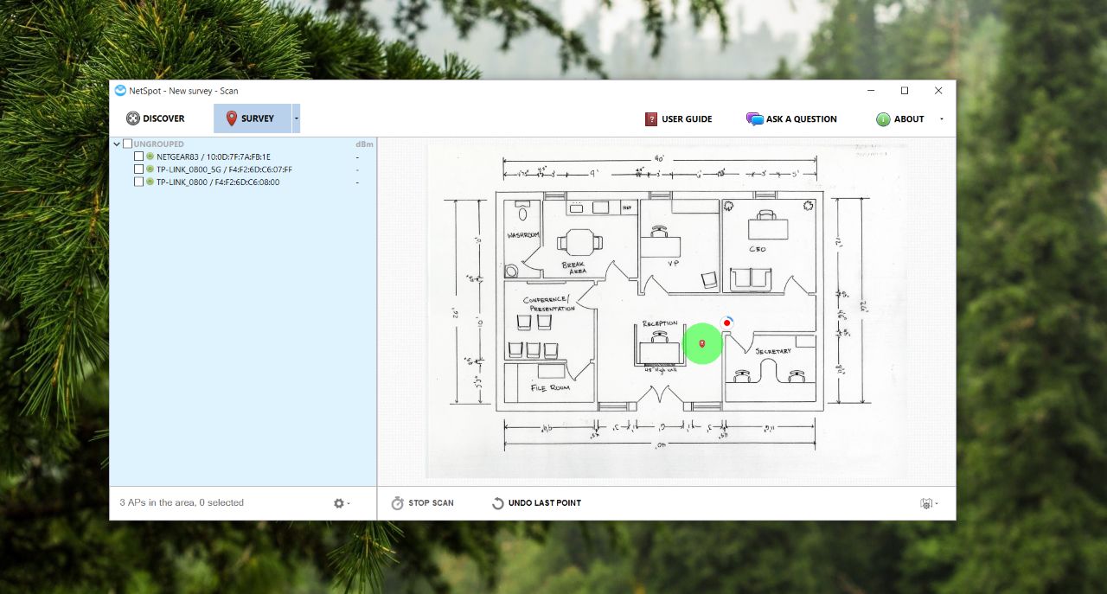Image resolution: width=1107 pixels, height=594 pixels.
Task: Click the TP-LINK_0800 F4:F2:6D:C6:08:00 green signal icon
Action: coord(150,182)
